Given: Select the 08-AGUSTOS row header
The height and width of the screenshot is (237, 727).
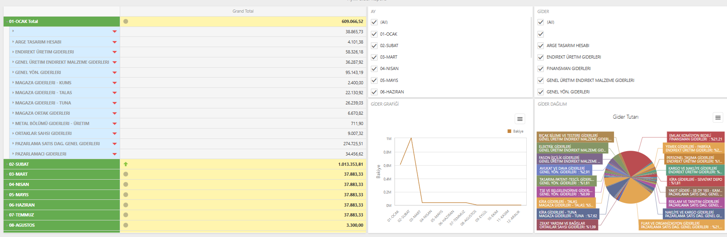Looking at the screenshot, I should coord(61,225).
